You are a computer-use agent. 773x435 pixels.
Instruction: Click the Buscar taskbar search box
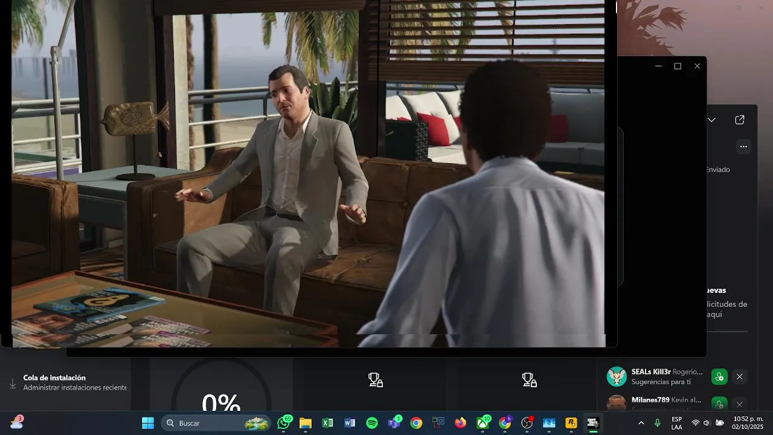tap(217, 423)
